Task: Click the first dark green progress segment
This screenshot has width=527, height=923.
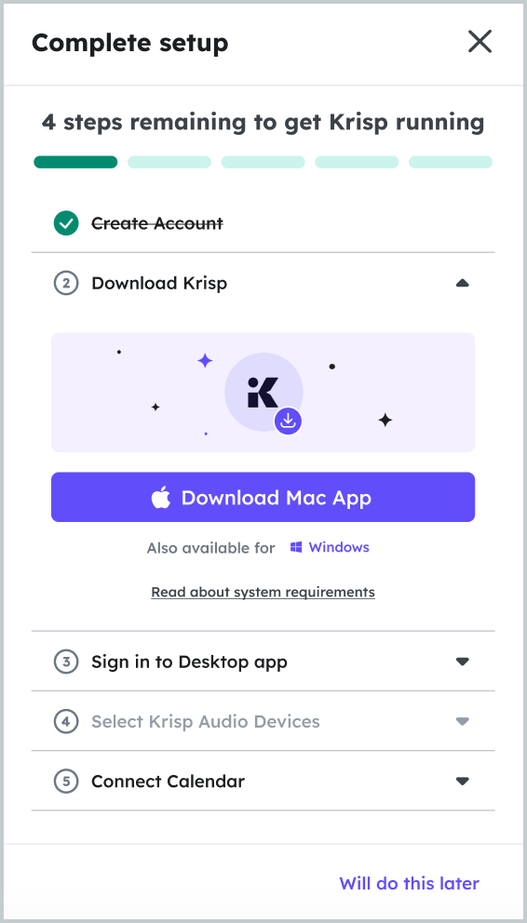Action: 75,162
